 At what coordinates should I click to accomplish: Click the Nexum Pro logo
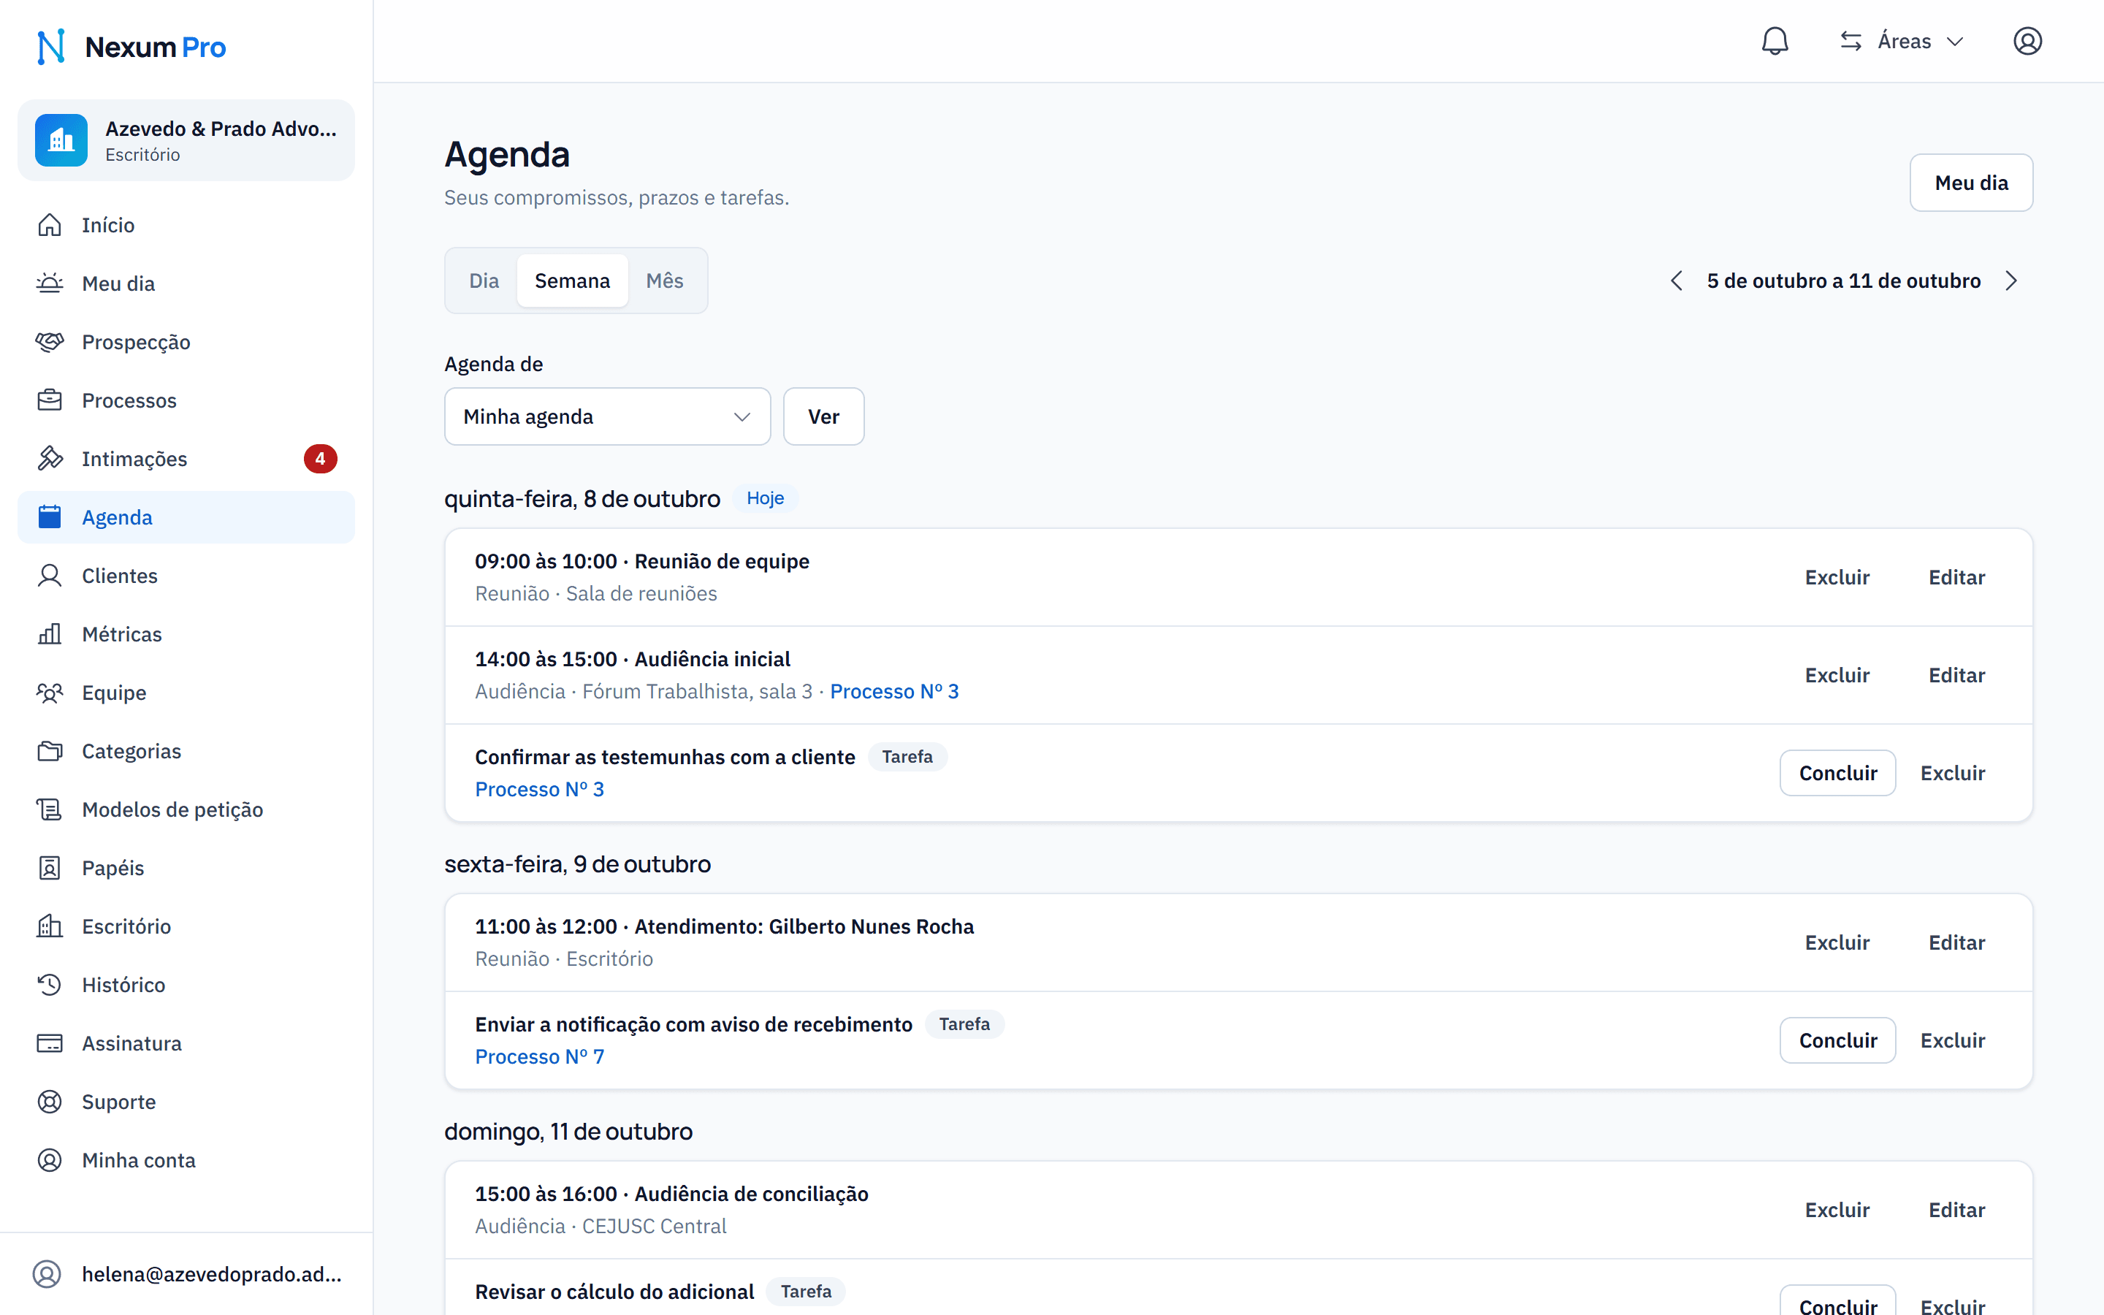click(131, 47)
